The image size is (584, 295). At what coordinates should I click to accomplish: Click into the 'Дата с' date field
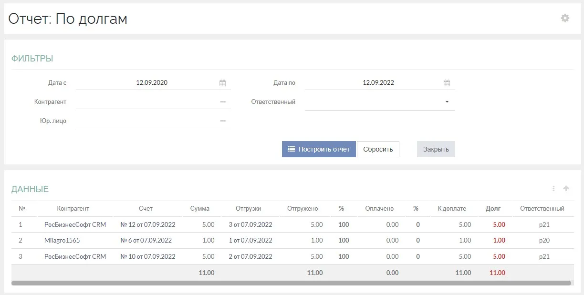pyautogui.click(x=152, y=83)
